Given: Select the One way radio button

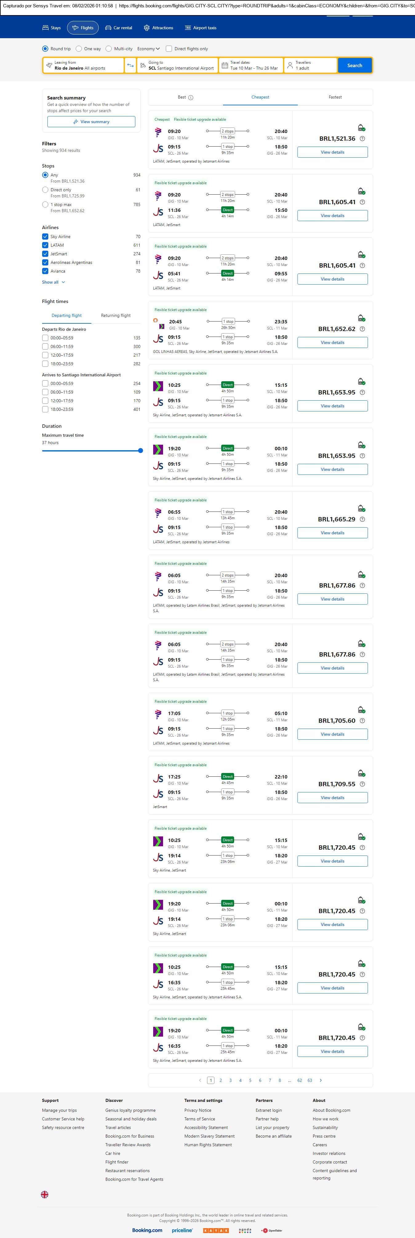Looking at the screenshot, I should coord(79,49).
